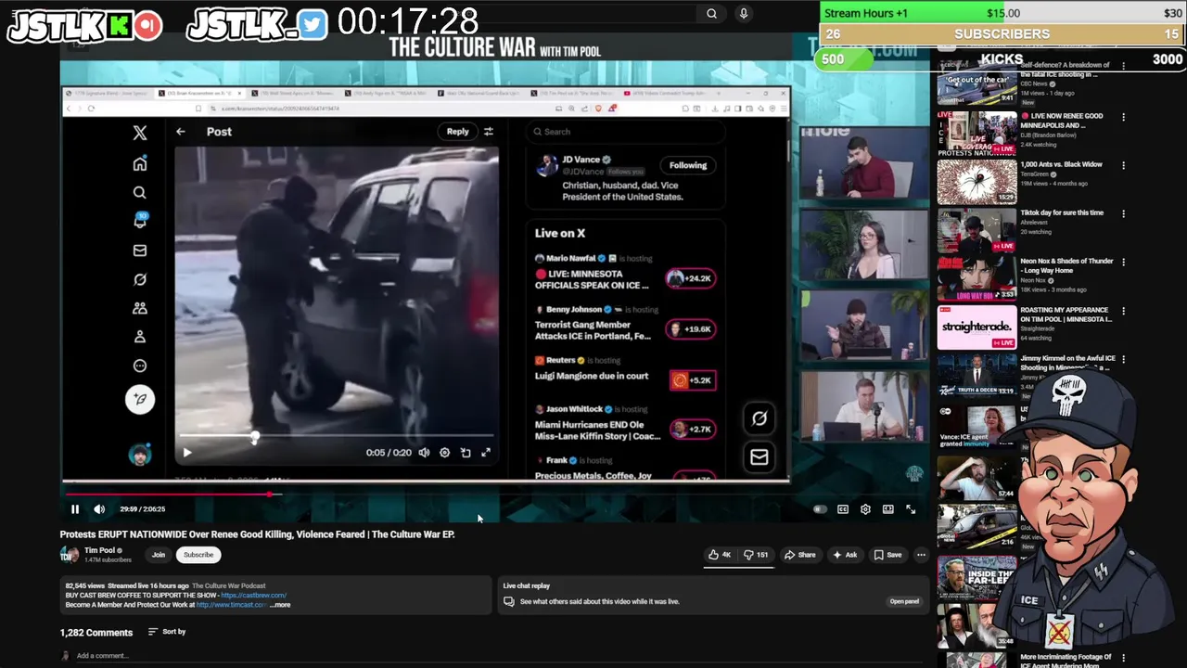
Task: Open 1,000 Ants vs. Black Widow thumbnail
Action: (976, 182)
